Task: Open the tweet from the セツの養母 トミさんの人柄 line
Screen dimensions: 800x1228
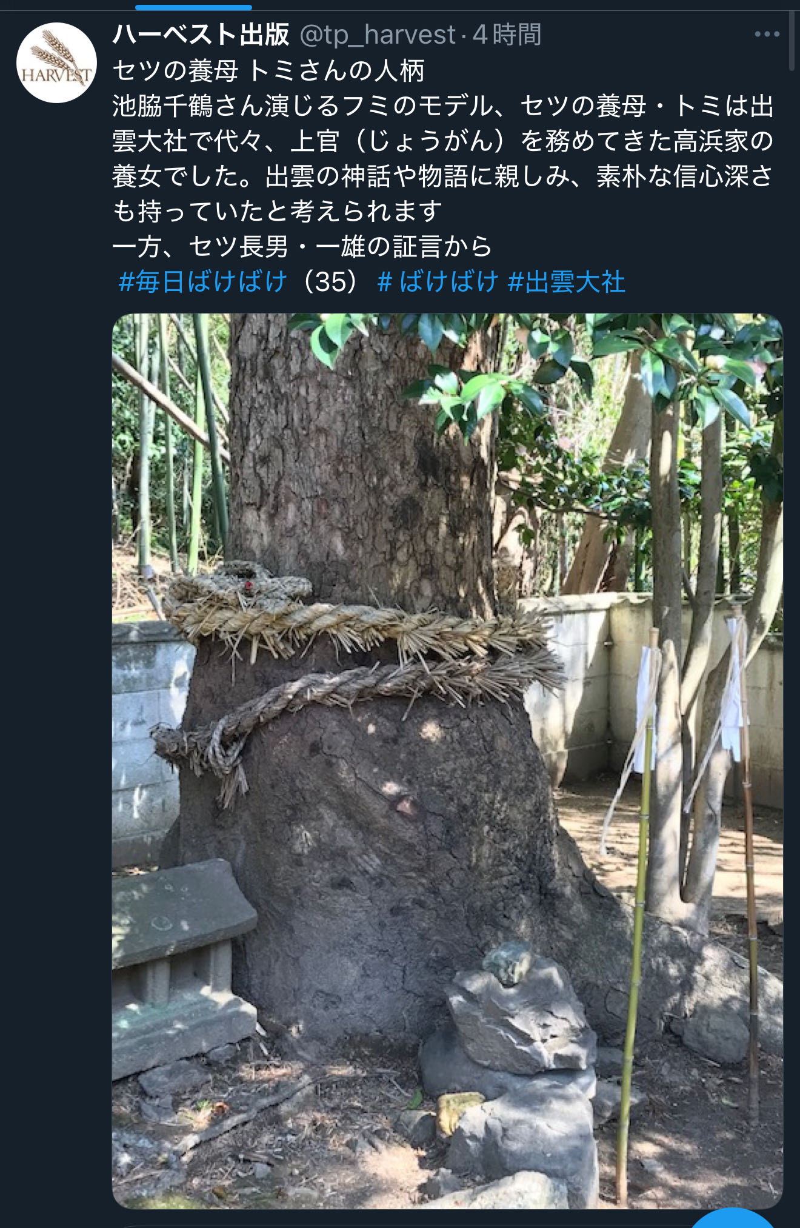Action: (268, 71)
